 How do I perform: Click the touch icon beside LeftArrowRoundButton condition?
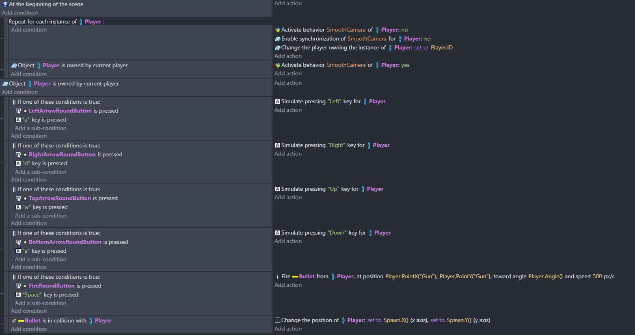click(18, 111)
